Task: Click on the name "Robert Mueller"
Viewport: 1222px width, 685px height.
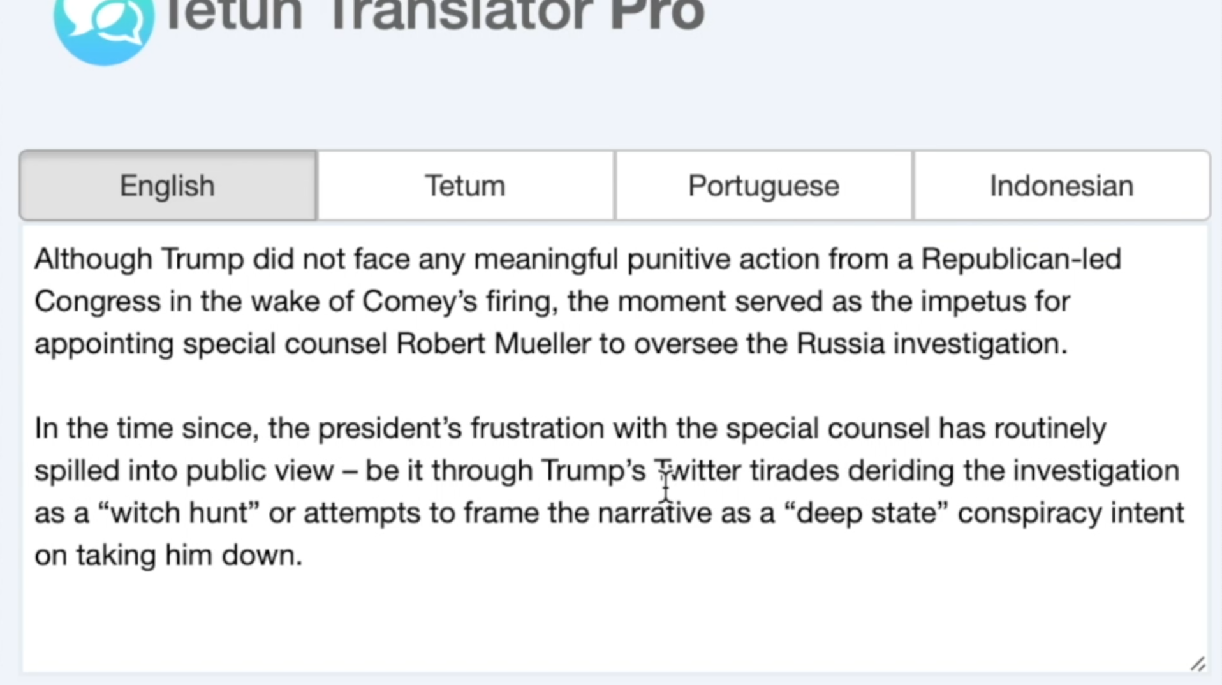Action: pyautogui.click(x=494, y=344)
